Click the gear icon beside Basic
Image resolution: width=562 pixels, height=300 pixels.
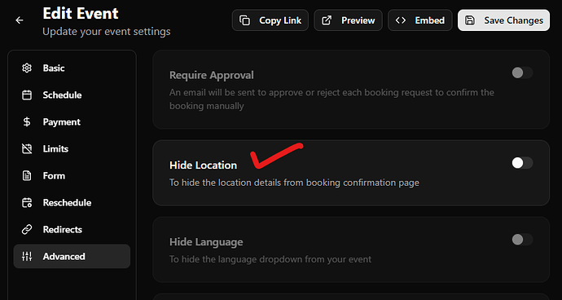tap(27, 68)
